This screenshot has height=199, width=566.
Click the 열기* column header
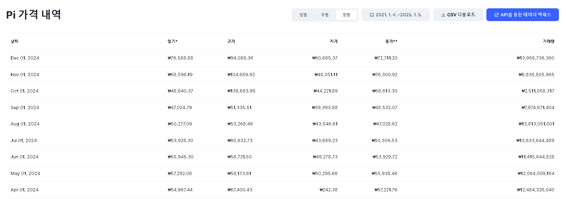click(172, 41)
